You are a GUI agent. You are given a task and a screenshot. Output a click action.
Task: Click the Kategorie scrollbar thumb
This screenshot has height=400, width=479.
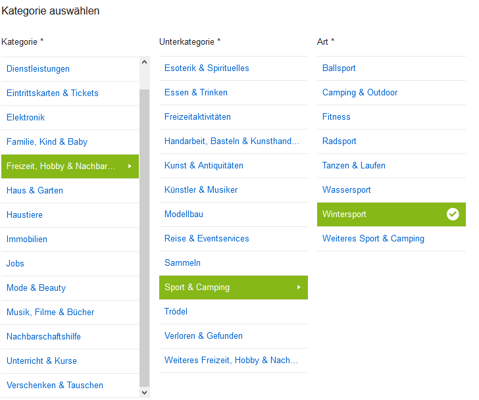(144, 237)
